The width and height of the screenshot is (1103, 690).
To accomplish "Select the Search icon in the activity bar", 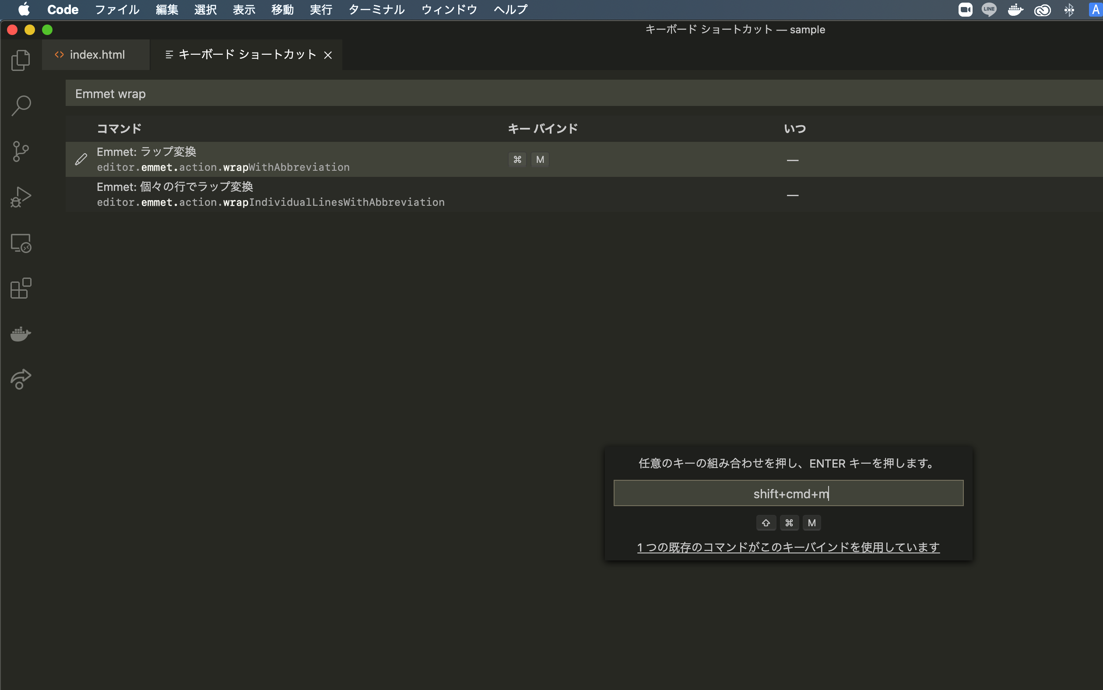I will pyautogui.click(x=20, y=105).
